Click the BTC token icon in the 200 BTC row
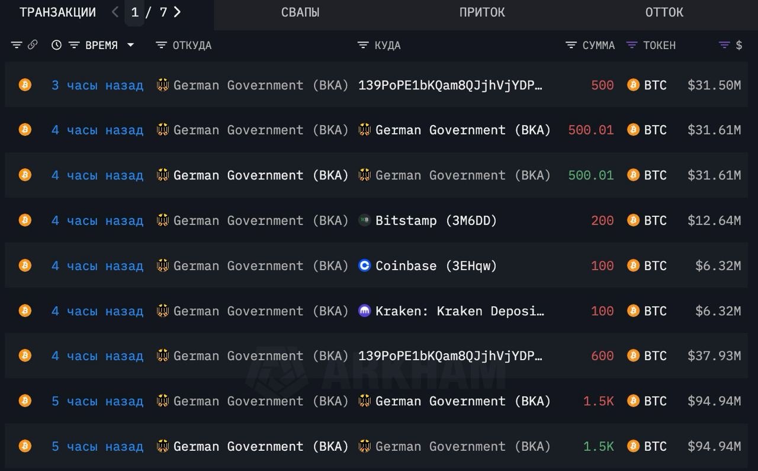The height and width of the screenshot is (471, 758). coord(633,220)
